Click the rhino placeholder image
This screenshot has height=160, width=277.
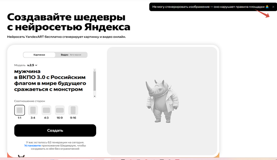[x=161, y=101]
